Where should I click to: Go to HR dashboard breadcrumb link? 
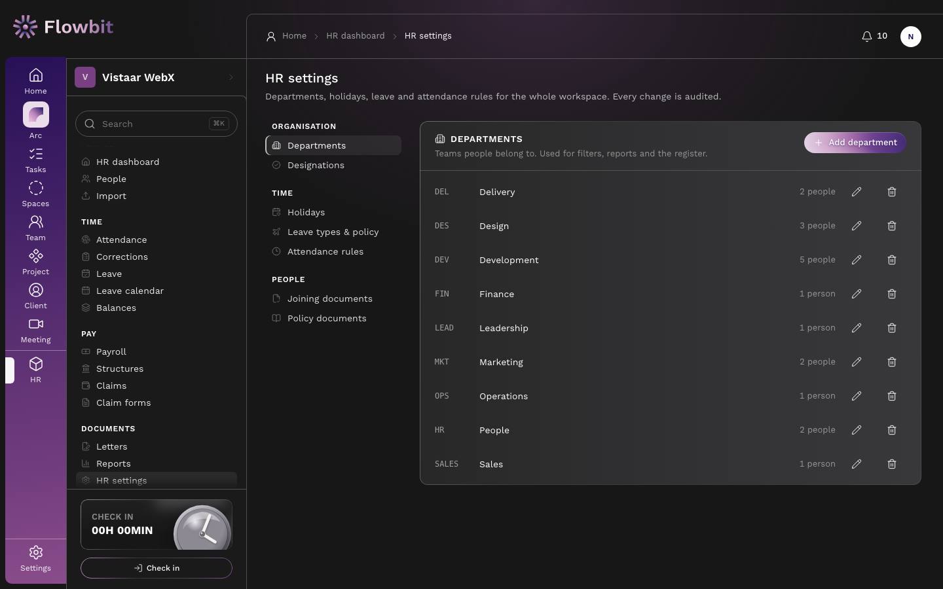[x=355, y=36]
